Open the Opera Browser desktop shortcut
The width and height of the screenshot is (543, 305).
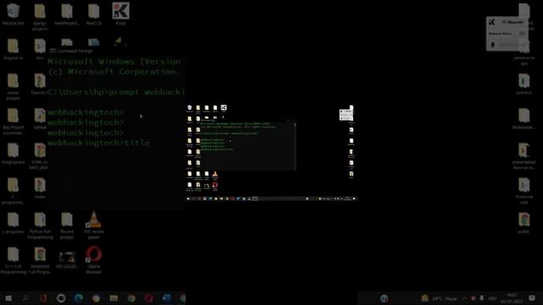coord(93,260)
